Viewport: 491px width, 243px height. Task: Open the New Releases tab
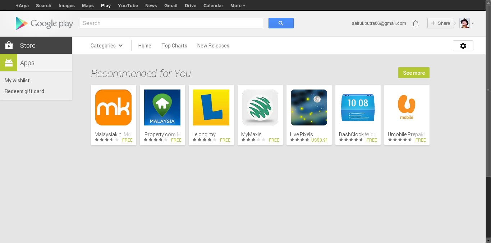[213, 45]
